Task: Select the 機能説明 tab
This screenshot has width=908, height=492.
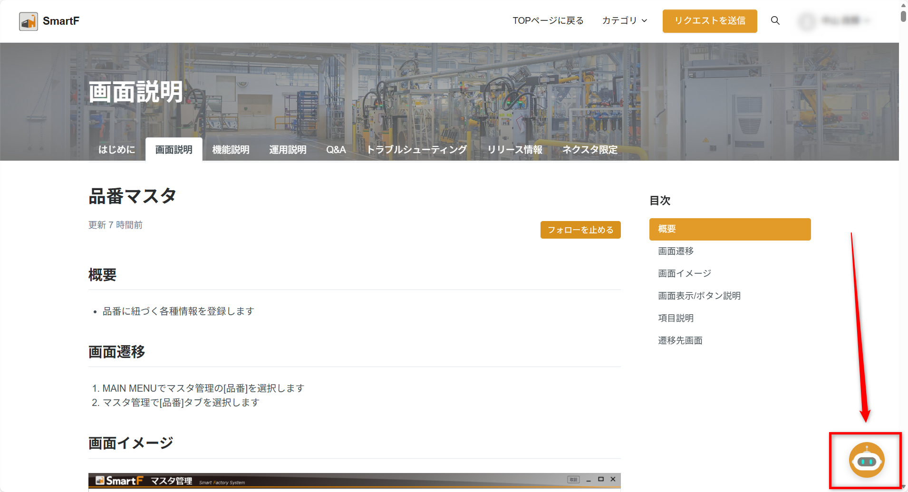Action: pyautogui.click(x=231, y=150)
